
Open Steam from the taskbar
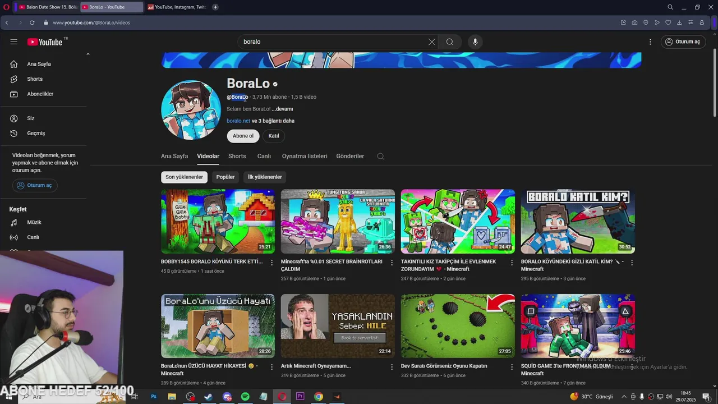click(x=208, y=397)
